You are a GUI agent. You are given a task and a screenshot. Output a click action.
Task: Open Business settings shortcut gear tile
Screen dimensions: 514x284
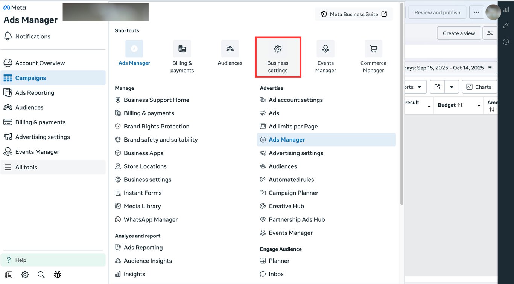[x=278, y=57]
